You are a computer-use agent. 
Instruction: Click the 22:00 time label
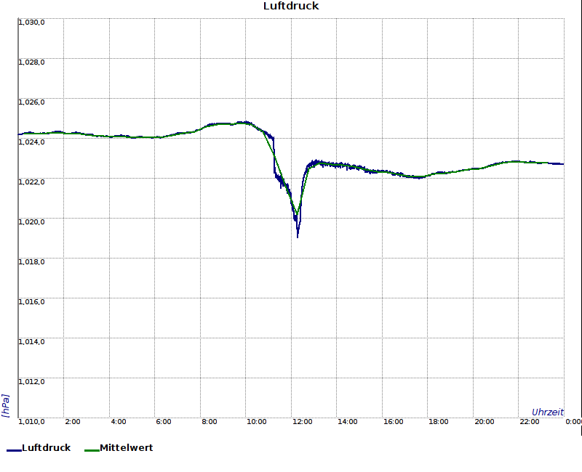pyautogui.click(x=530, y=422)
